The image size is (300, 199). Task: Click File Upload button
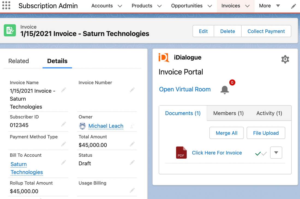pos(266,133)
